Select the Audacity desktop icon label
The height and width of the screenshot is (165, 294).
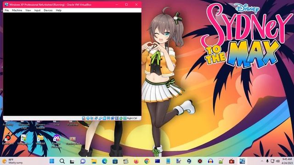tap(8, 124)
